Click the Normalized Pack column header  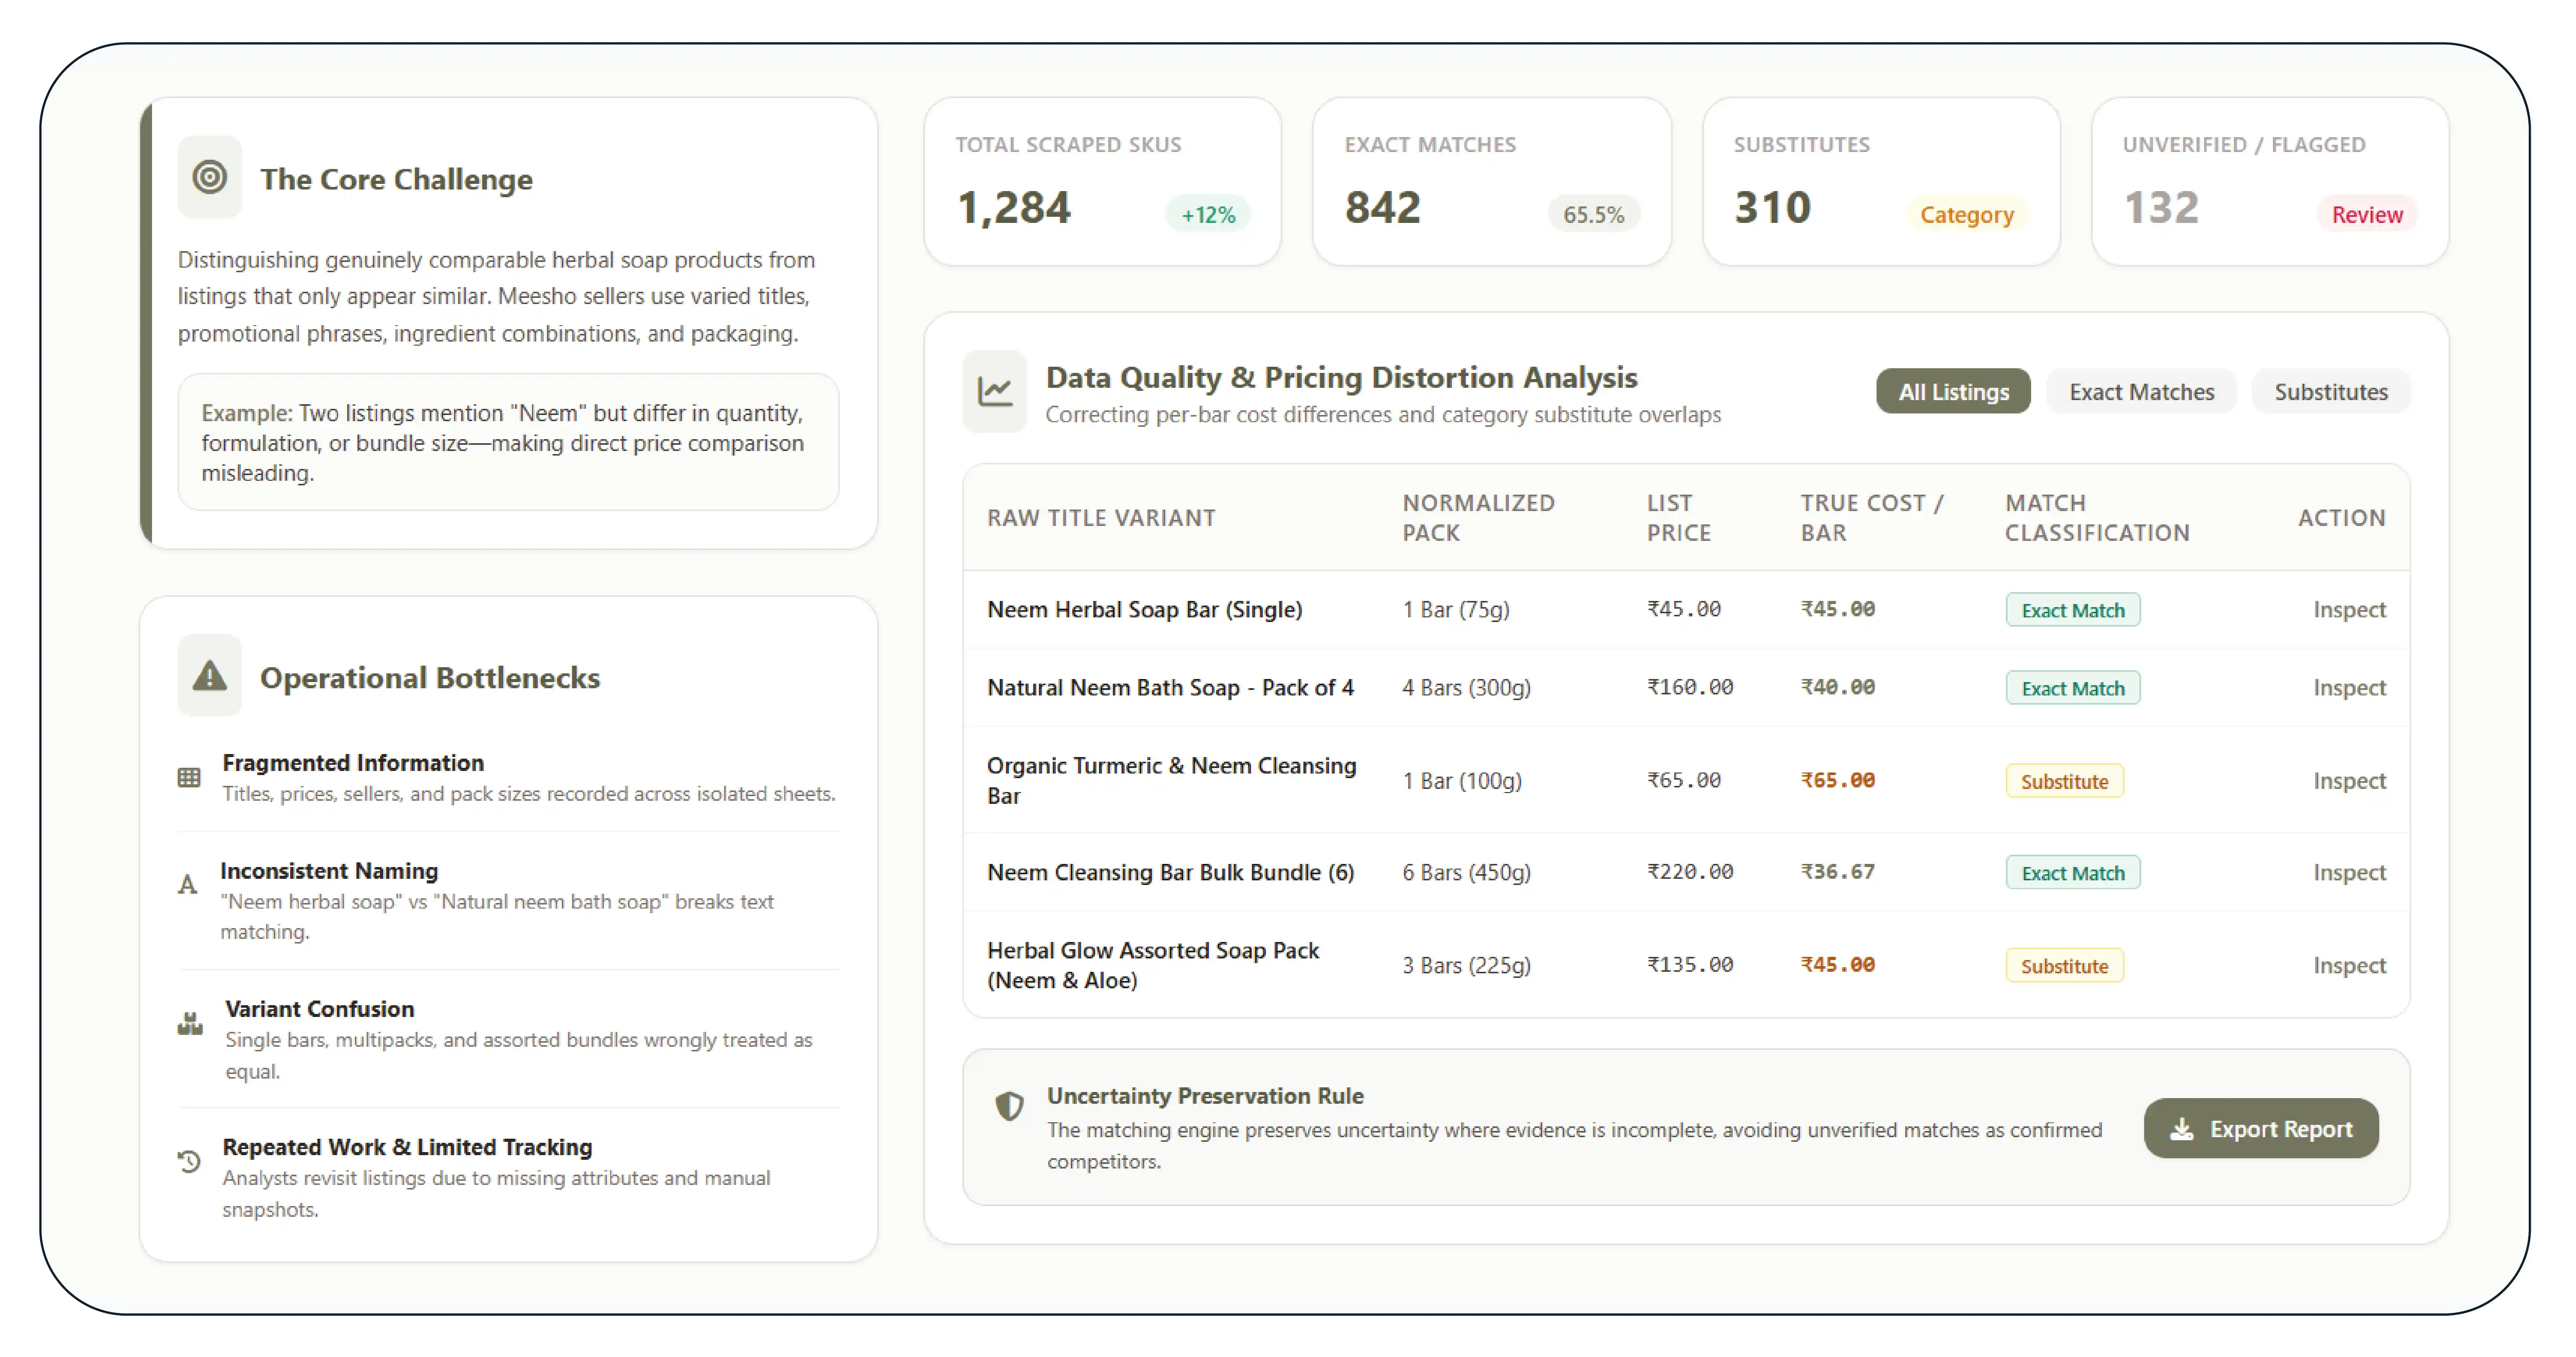click(1478, 518)
